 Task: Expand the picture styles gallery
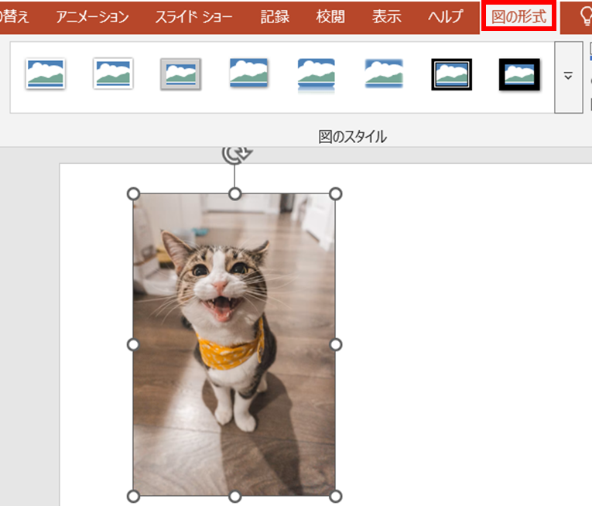click(x=568, y=77)
